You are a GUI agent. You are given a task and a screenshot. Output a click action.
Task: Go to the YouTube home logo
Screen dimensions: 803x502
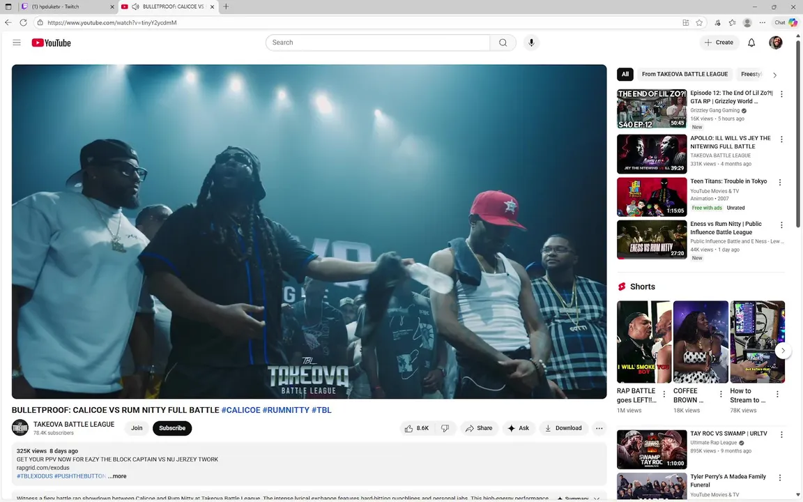pos(51,43)
